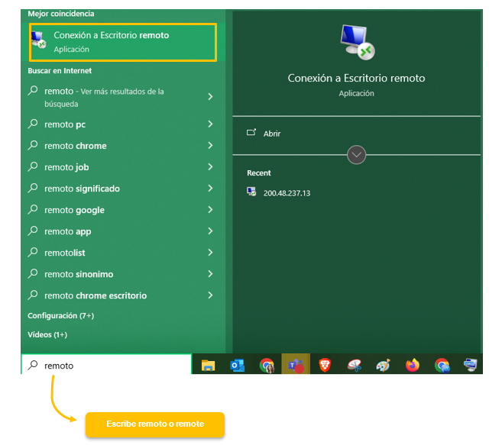Screen dimensions: 502x445
Task: Click the Recent heading in preview pane
Action: click(259, 173)
